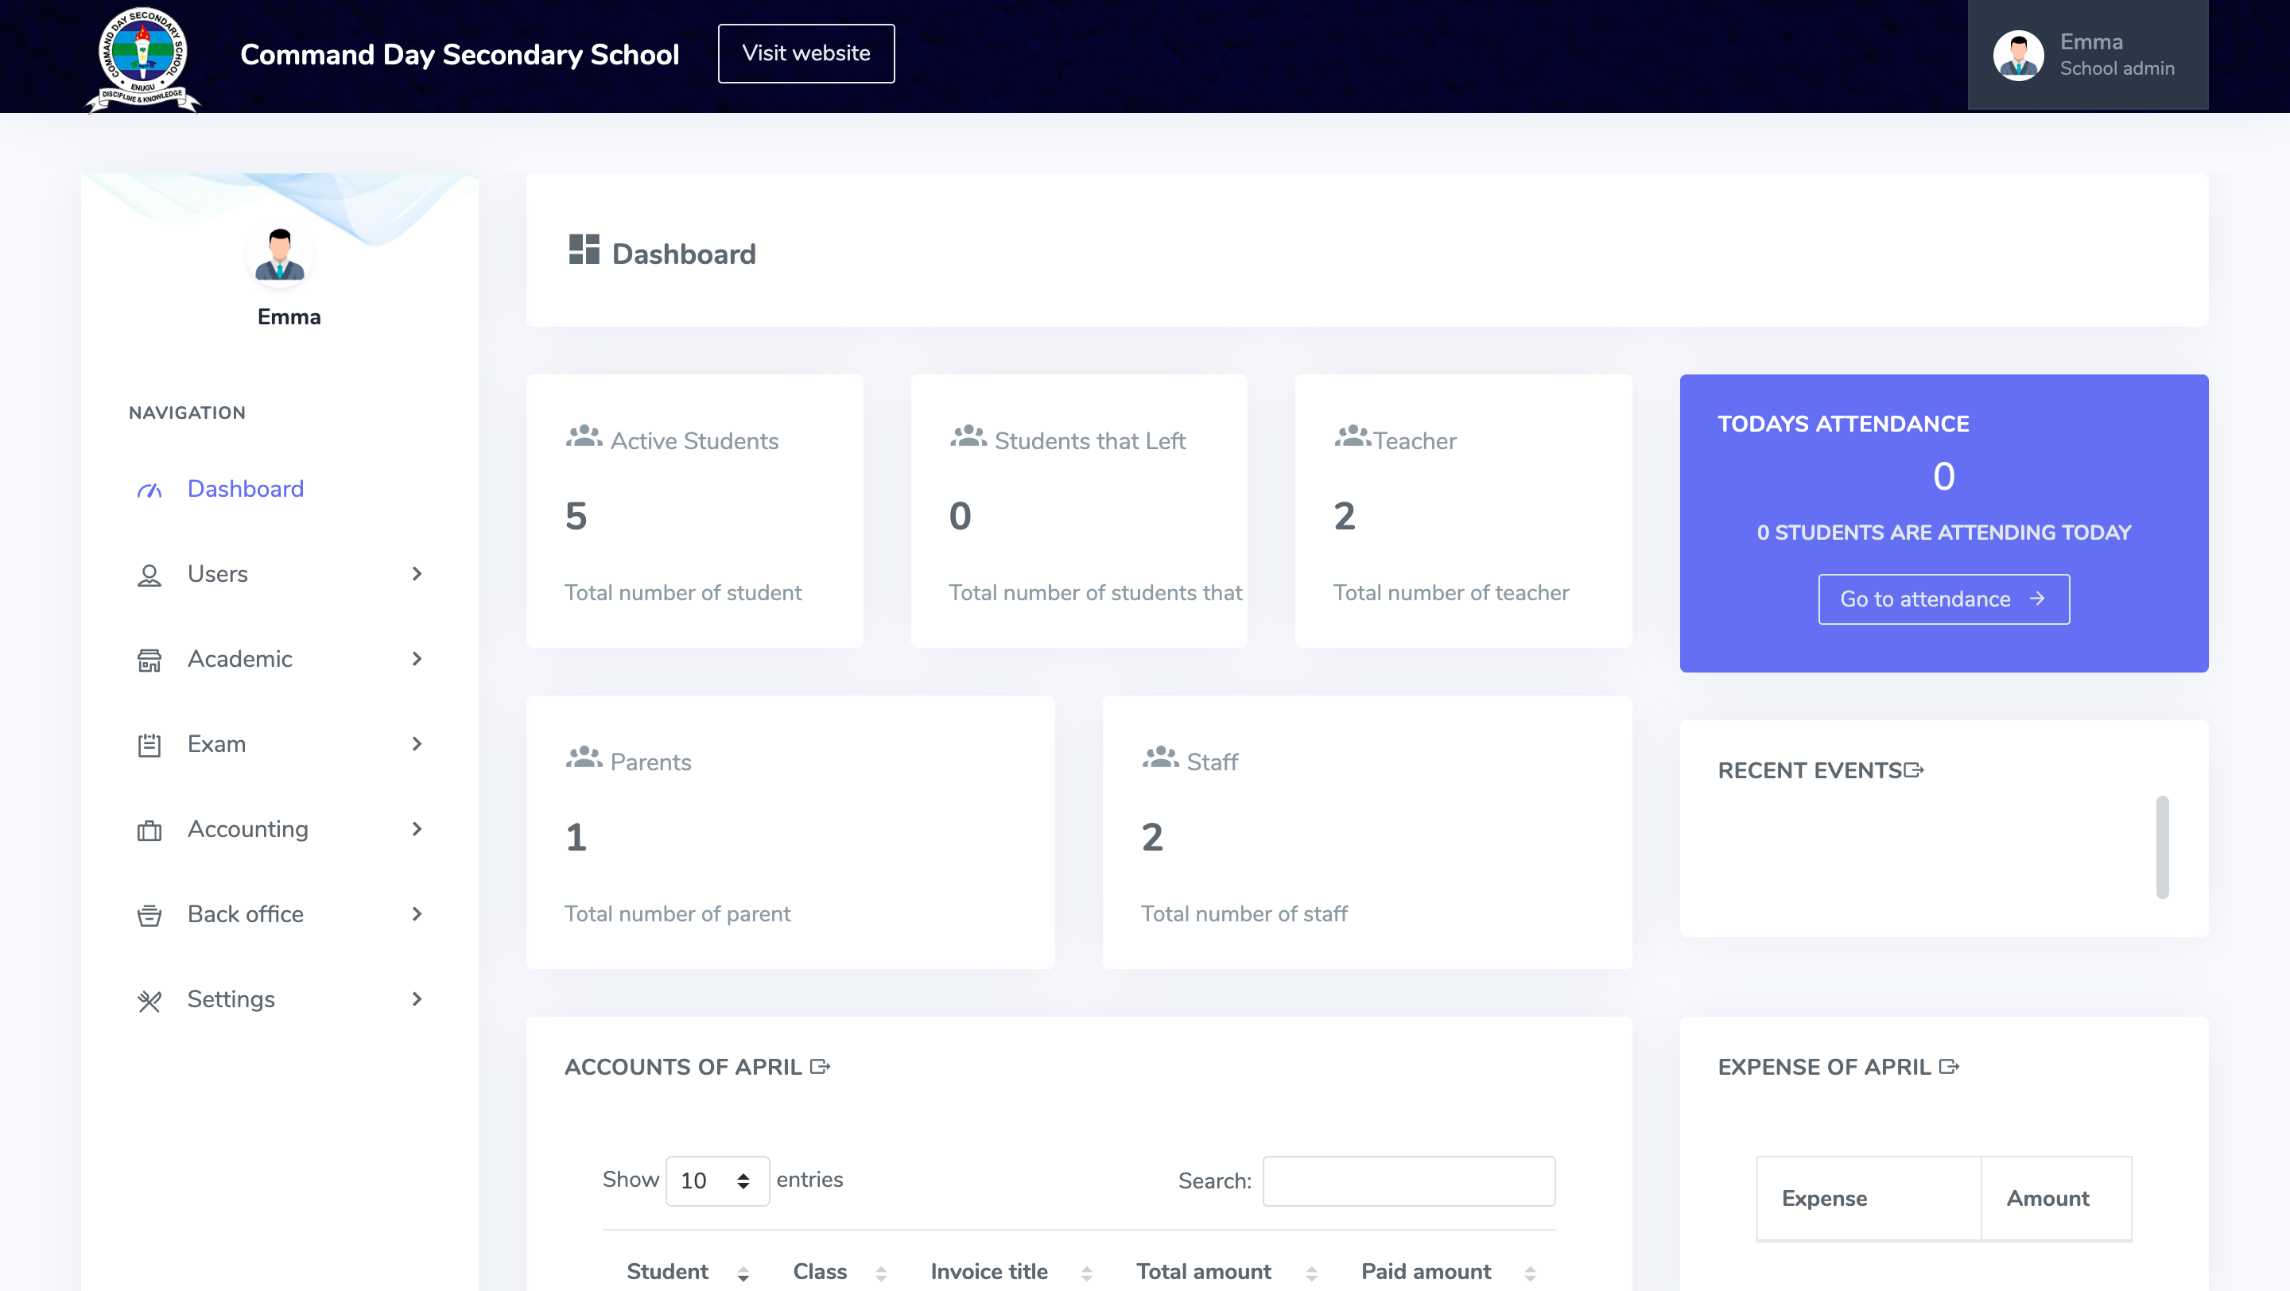Open the Show entries count dropdown
This screenshot has width=2290, height=1291.
tap(717, 1181)
